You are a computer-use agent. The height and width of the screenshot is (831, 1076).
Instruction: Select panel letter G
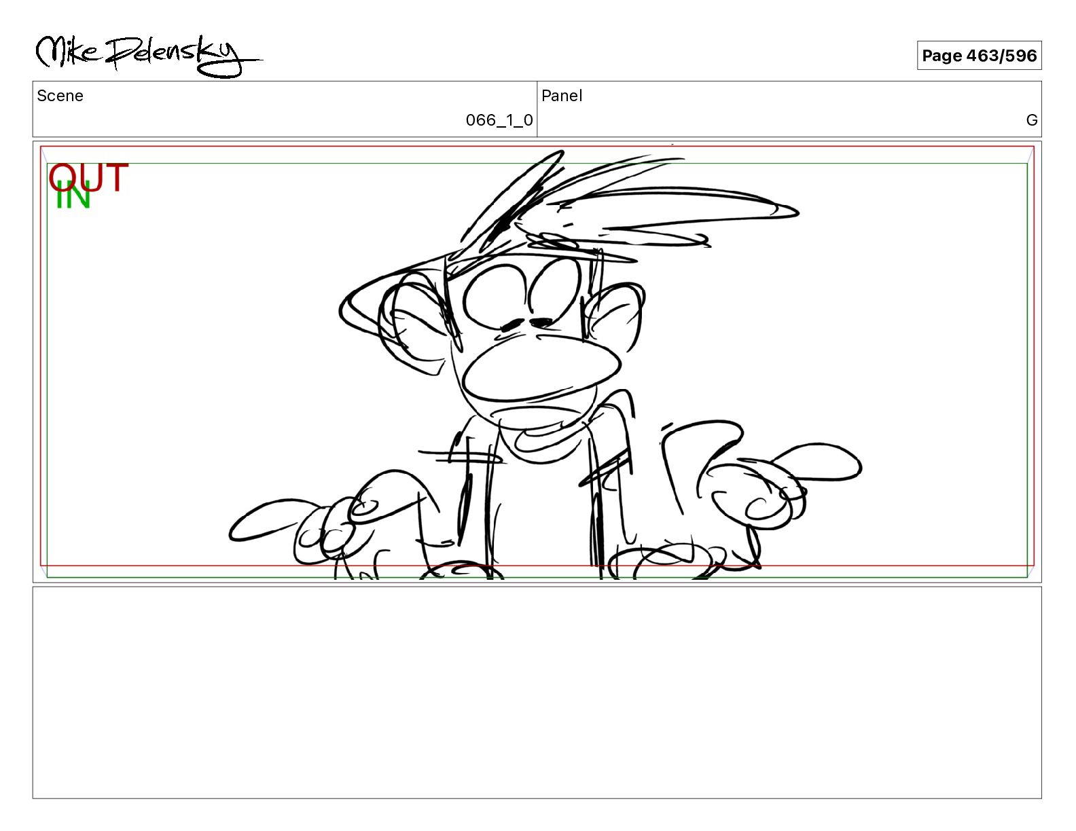[x=1031, y=120]
